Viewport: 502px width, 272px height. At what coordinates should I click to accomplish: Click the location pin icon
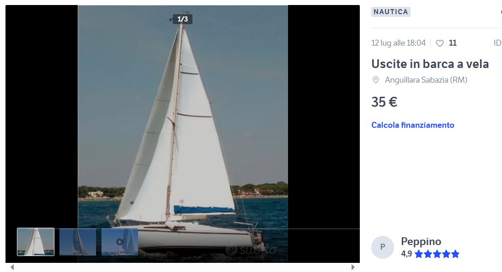click(376, 80)
